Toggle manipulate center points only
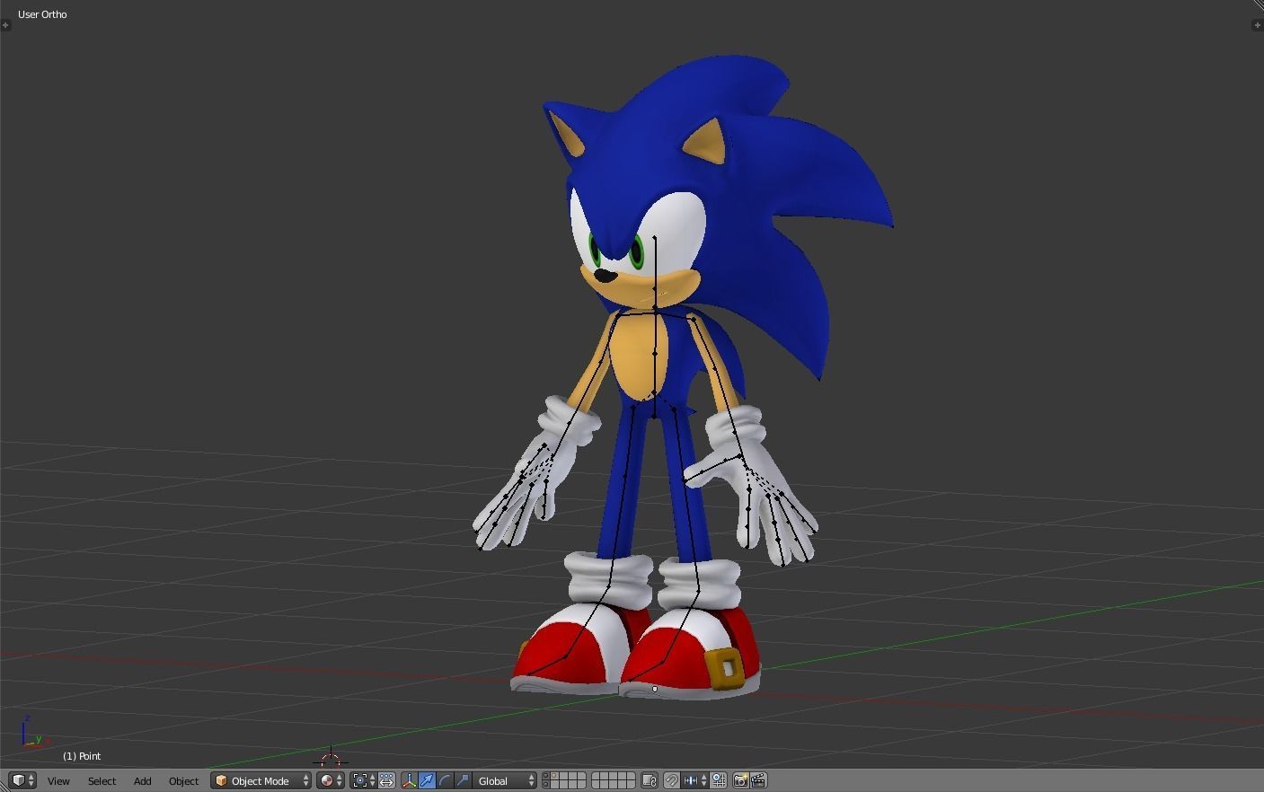 [x=386, y=780]
